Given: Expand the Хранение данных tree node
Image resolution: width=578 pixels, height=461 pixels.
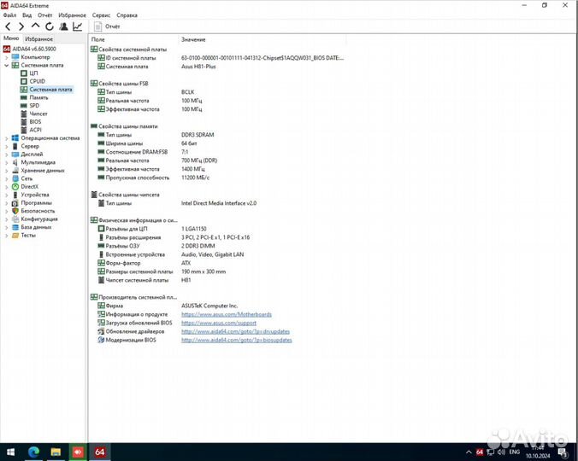Looking at the screenshot, I should 7,171.
